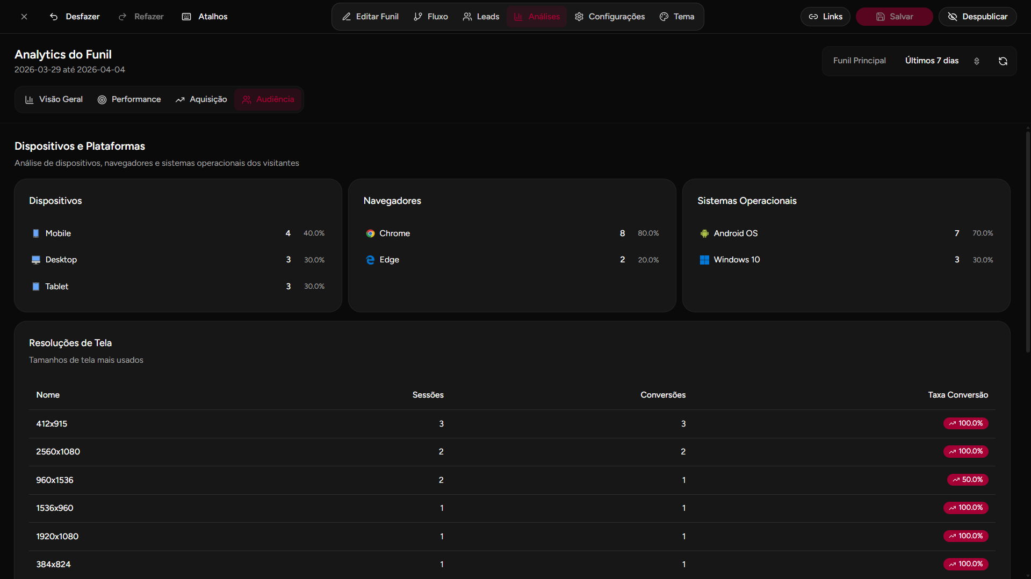The image size is (1031, 579).
Task: Open the Últimos 7 dias period dropdown
Action: [x=942, y=61]
